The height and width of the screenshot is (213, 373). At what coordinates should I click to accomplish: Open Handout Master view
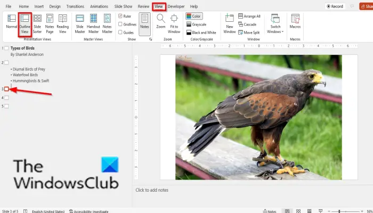93,24
